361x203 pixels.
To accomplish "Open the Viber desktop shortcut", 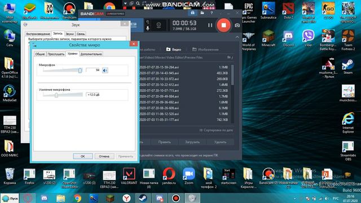I will 309,39.
